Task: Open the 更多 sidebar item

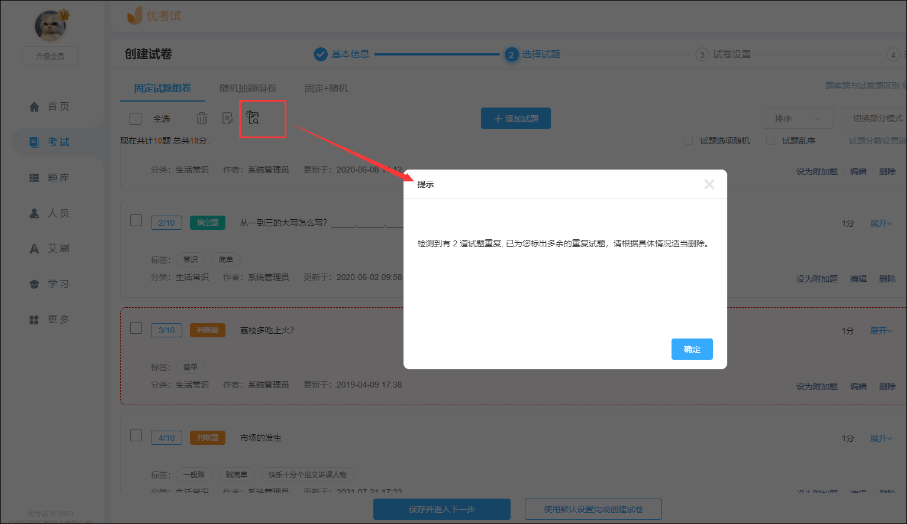Action: (50, 319)
